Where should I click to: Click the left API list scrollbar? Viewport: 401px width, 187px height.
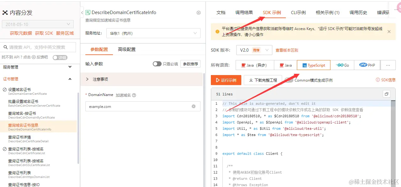[x=78, y=128]
